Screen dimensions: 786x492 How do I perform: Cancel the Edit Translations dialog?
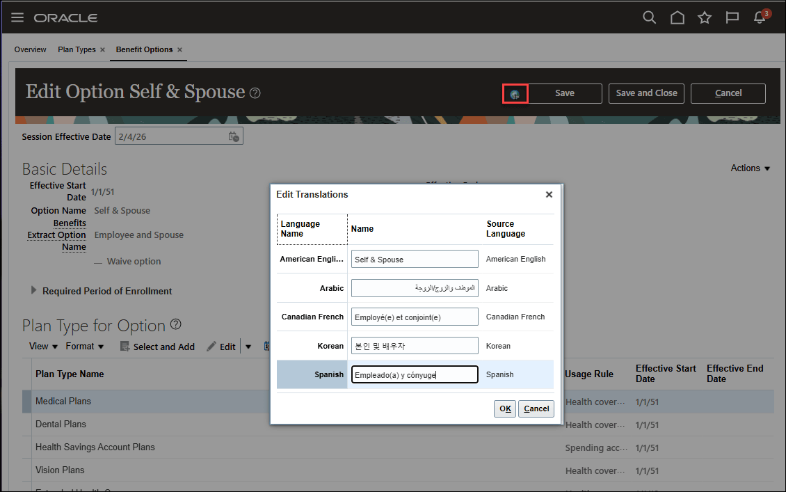[536, 408]
